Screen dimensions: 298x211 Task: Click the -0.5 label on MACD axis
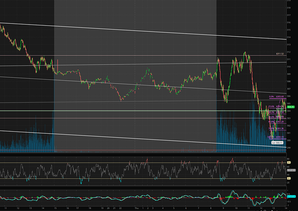[288, 202]
